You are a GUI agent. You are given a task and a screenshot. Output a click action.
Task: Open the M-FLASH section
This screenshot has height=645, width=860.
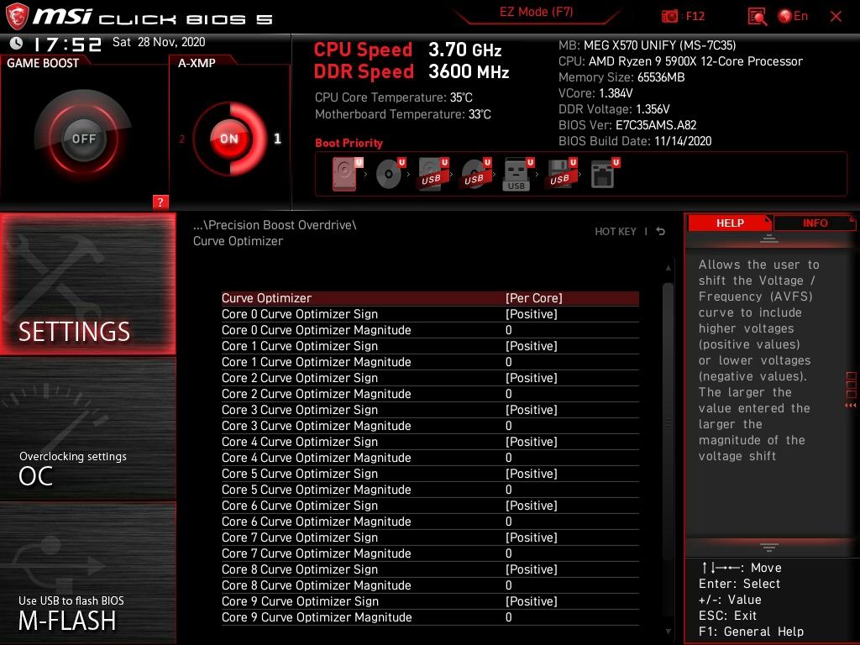click(87, 573)
